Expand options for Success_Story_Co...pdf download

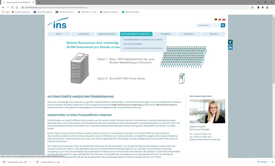pyautogui.click(x=64, y=162)
